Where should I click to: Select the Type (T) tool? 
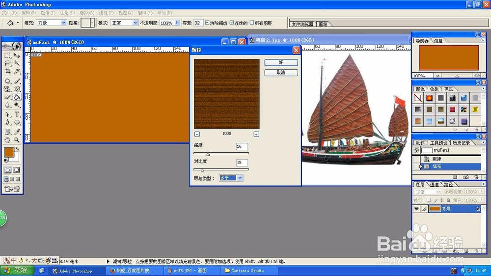point(17,114)
